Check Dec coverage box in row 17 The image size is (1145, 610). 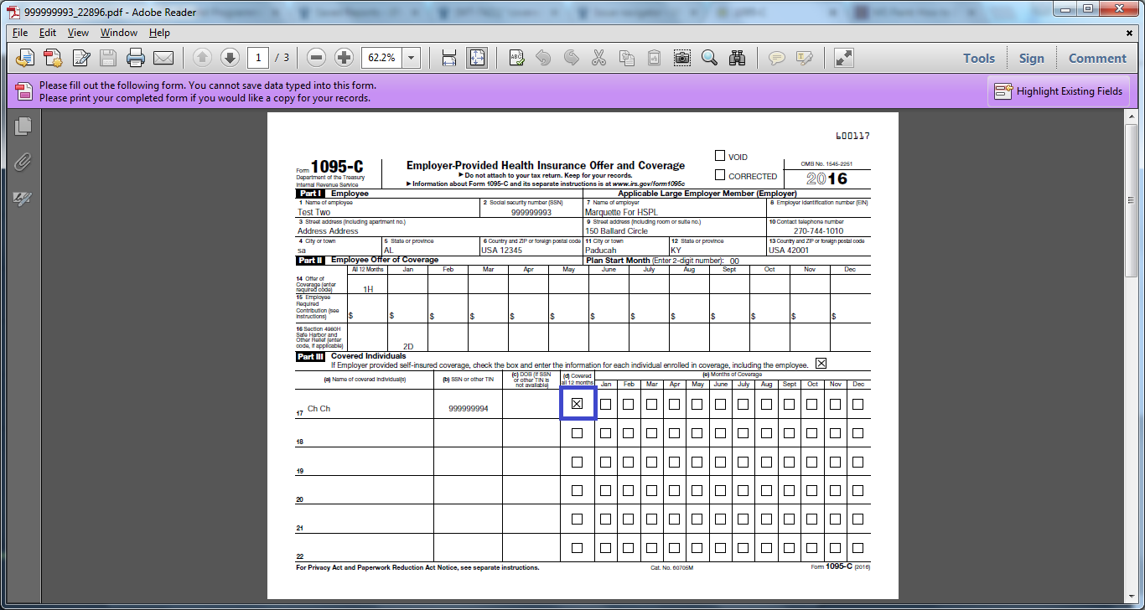pyautogui.click(x=857, y=404)
